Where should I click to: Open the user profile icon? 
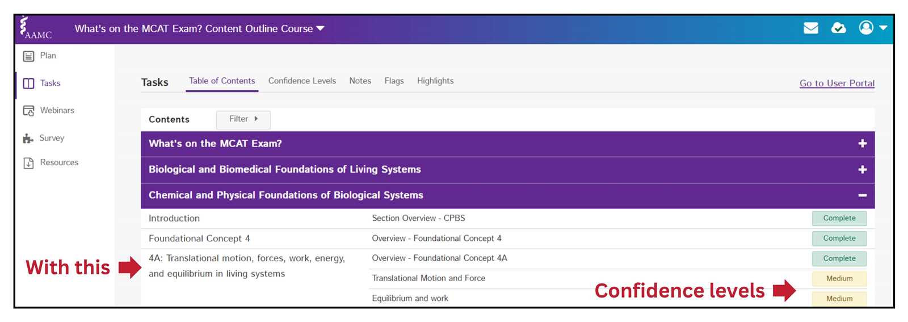[866, 27]
